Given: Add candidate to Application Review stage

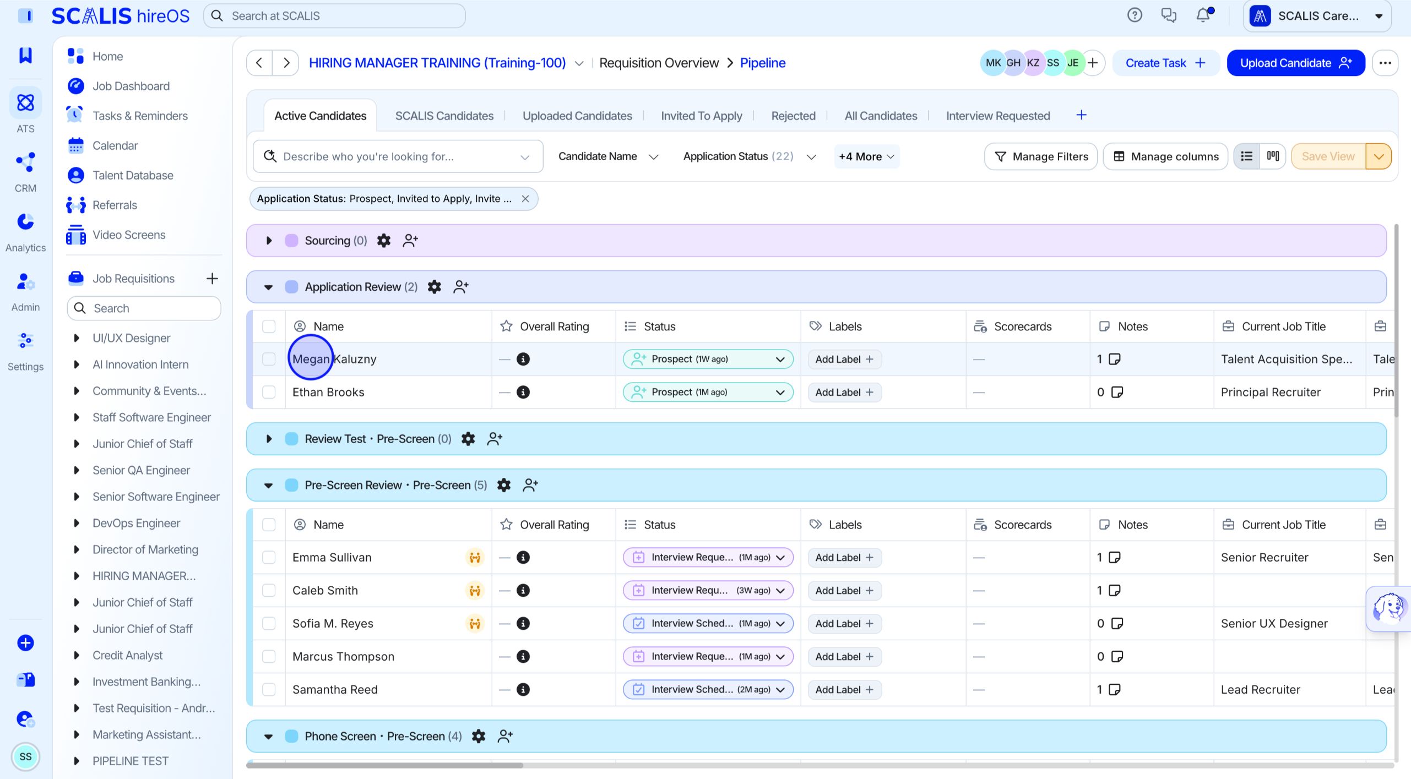Looking at the screenshot, I should 461,287.
